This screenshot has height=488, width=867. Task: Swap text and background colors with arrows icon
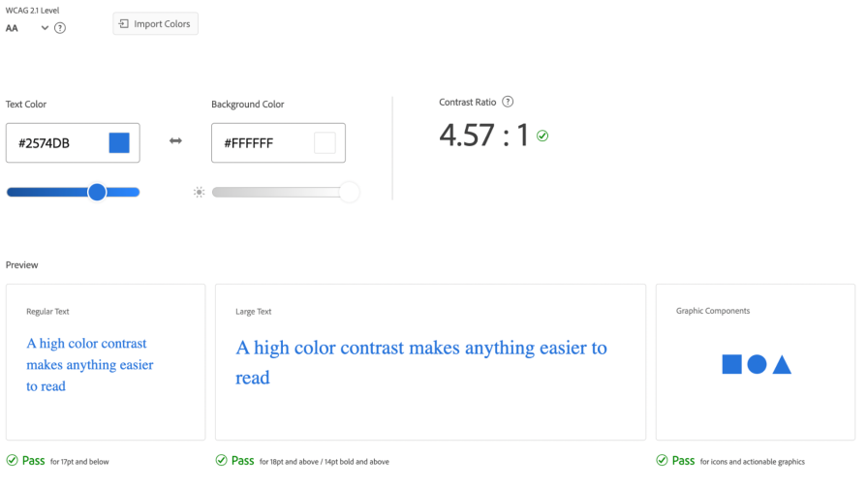(175, 141)
